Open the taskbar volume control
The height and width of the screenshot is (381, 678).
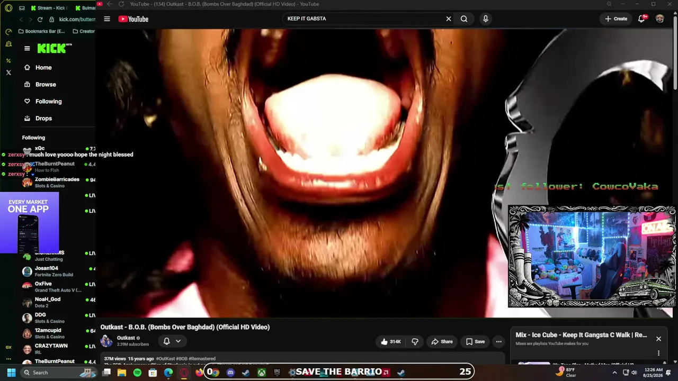(x=634, y=373)
